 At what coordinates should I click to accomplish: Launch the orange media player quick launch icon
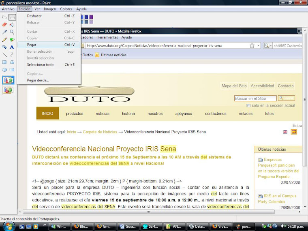(x=36, y=227)
